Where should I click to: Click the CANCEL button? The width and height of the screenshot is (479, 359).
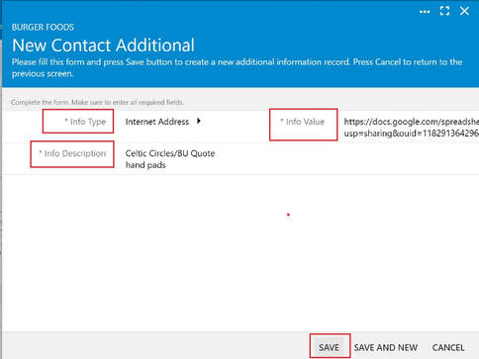[448, 347]
